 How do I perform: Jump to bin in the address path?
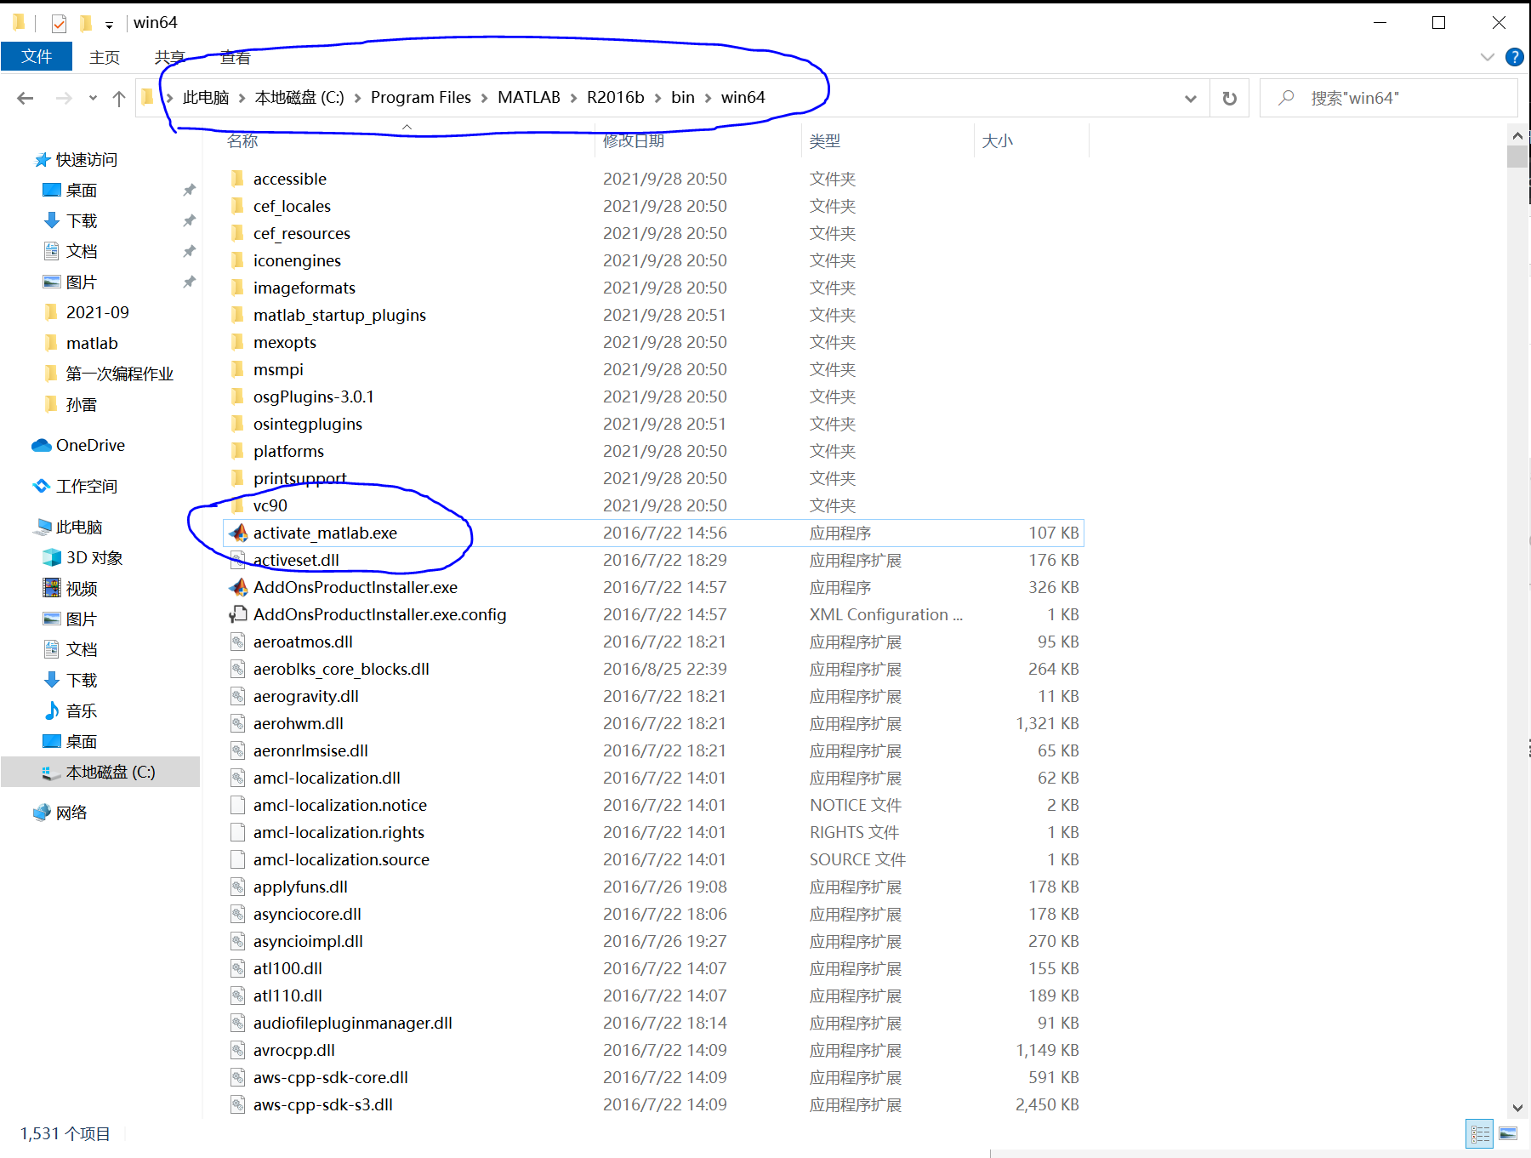pyautogui.click(x=683, y=98)
